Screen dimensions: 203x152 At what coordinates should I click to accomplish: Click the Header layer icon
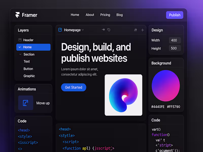(20, 40)
